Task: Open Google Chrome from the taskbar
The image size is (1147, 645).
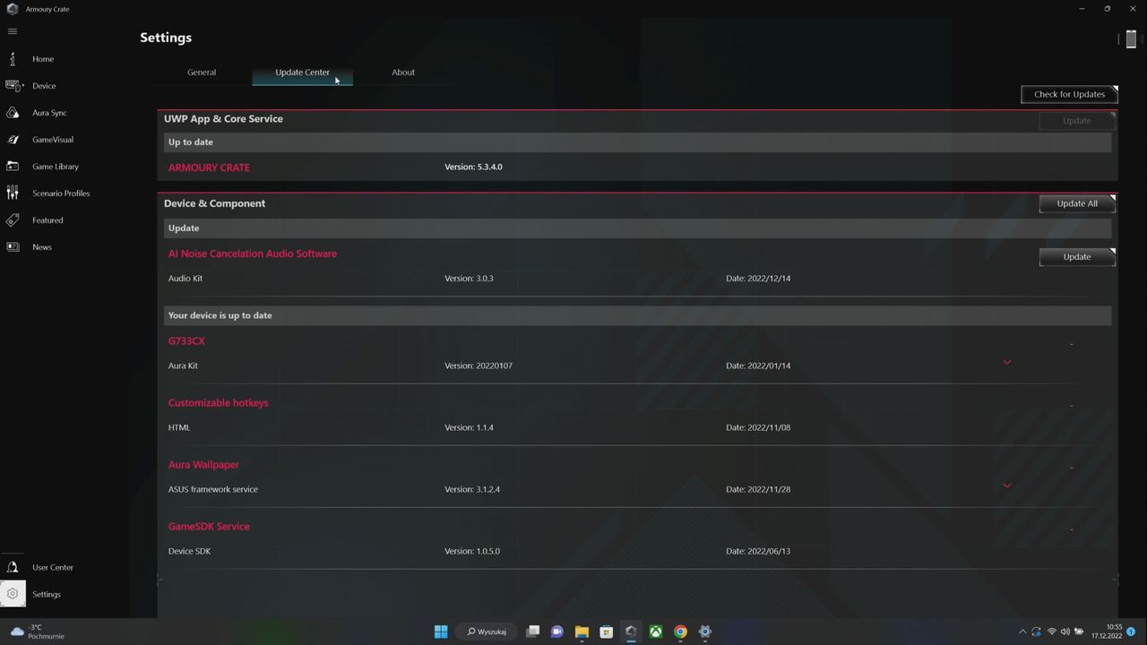Action: pos(680,632)
